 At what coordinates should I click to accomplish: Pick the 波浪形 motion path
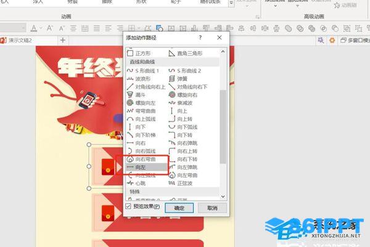click(139, 79)
